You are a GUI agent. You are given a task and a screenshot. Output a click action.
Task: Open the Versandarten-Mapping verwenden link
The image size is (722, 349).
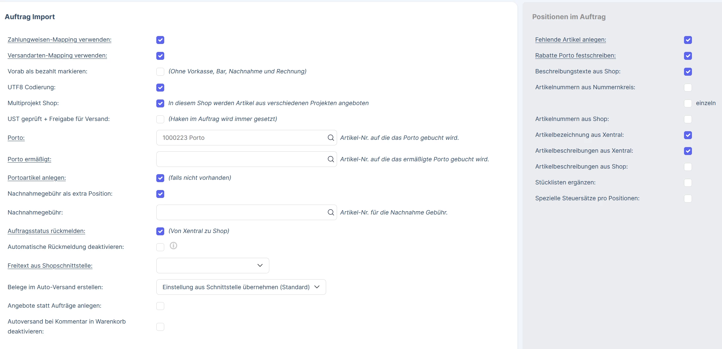[x=57, y=56]
